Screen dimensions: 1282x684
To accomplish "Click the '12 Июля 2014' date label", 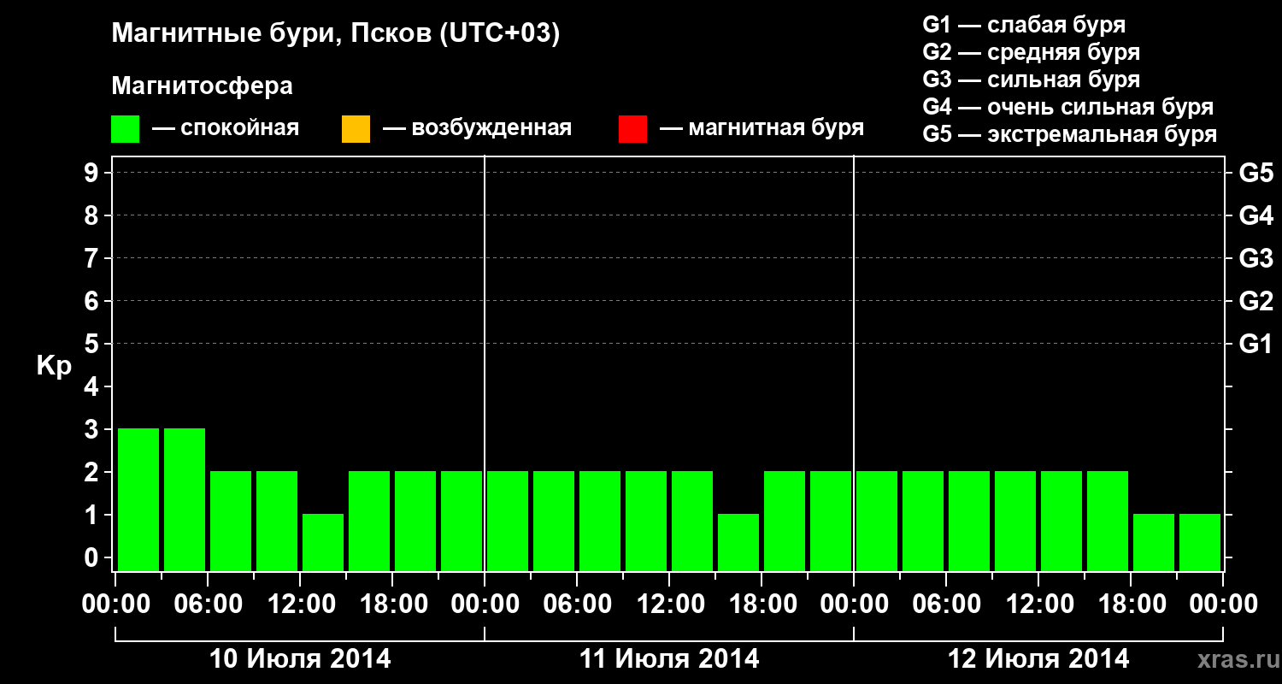I will (1038, 659).
